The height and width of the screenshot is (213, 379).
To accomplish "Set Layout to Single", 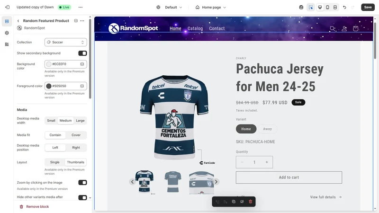I will tap(54, 162).
